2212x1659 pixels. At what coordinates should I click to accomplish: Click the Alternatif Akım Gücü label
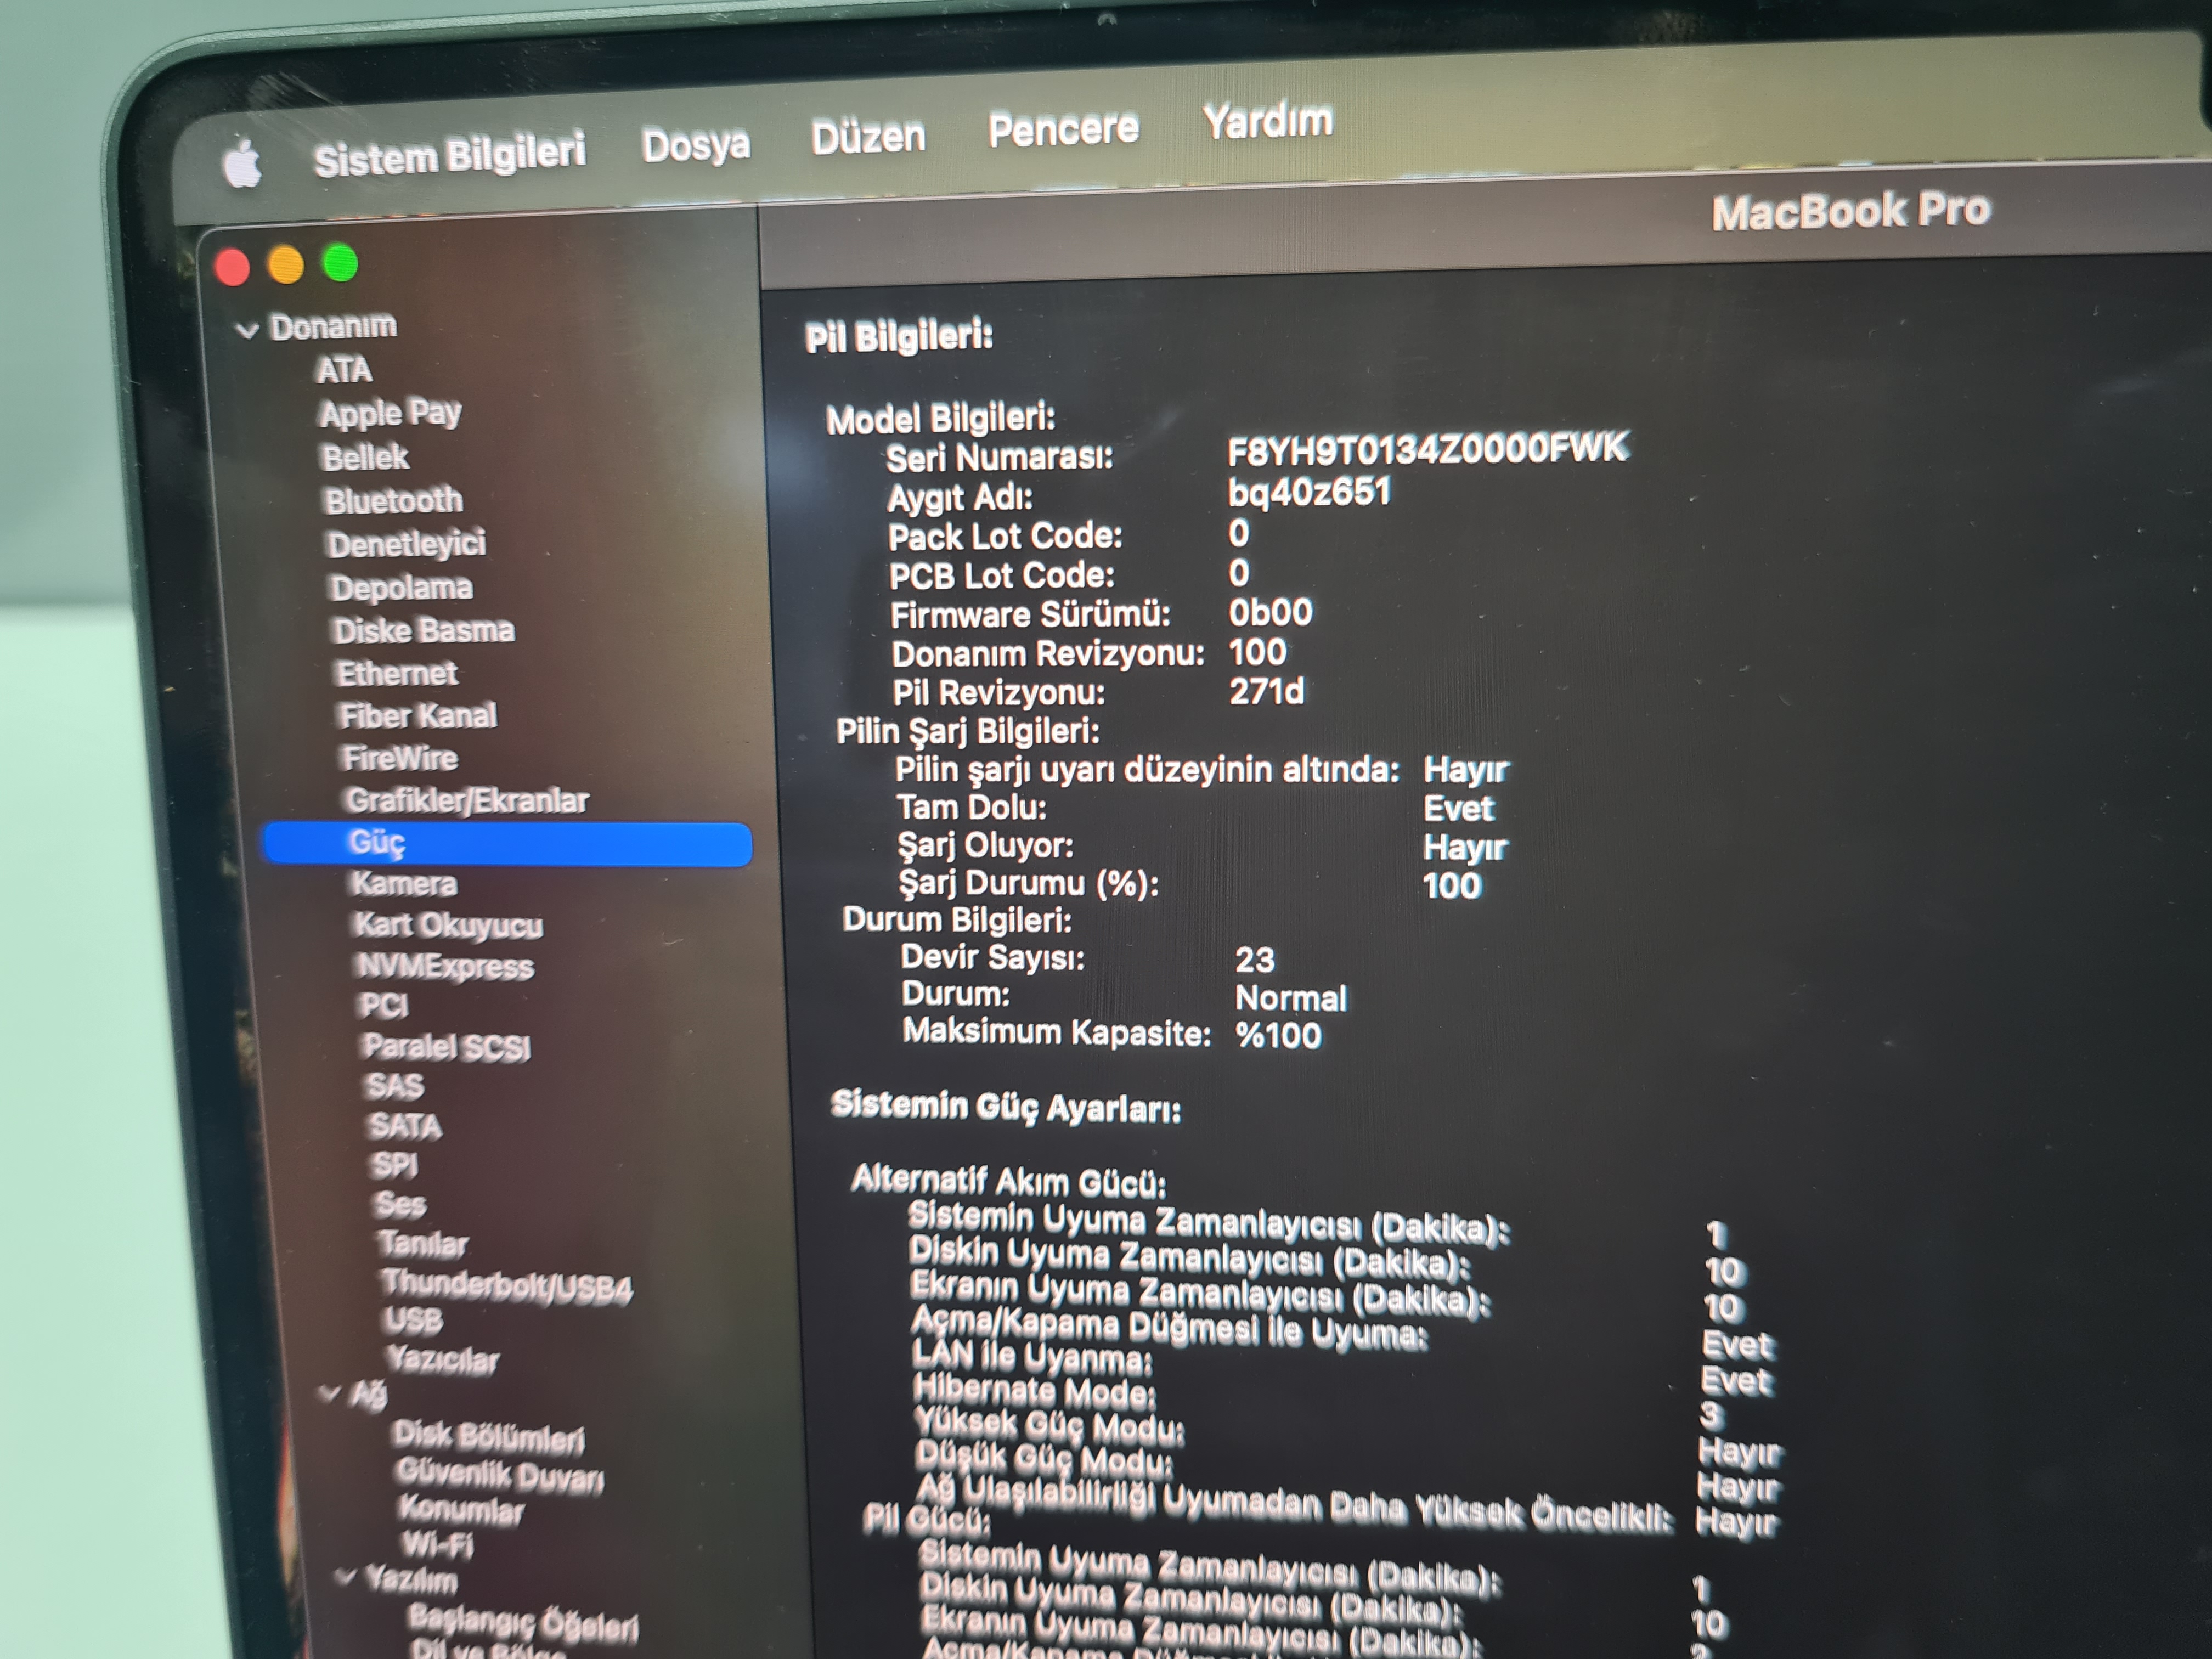point(1009,1182)
